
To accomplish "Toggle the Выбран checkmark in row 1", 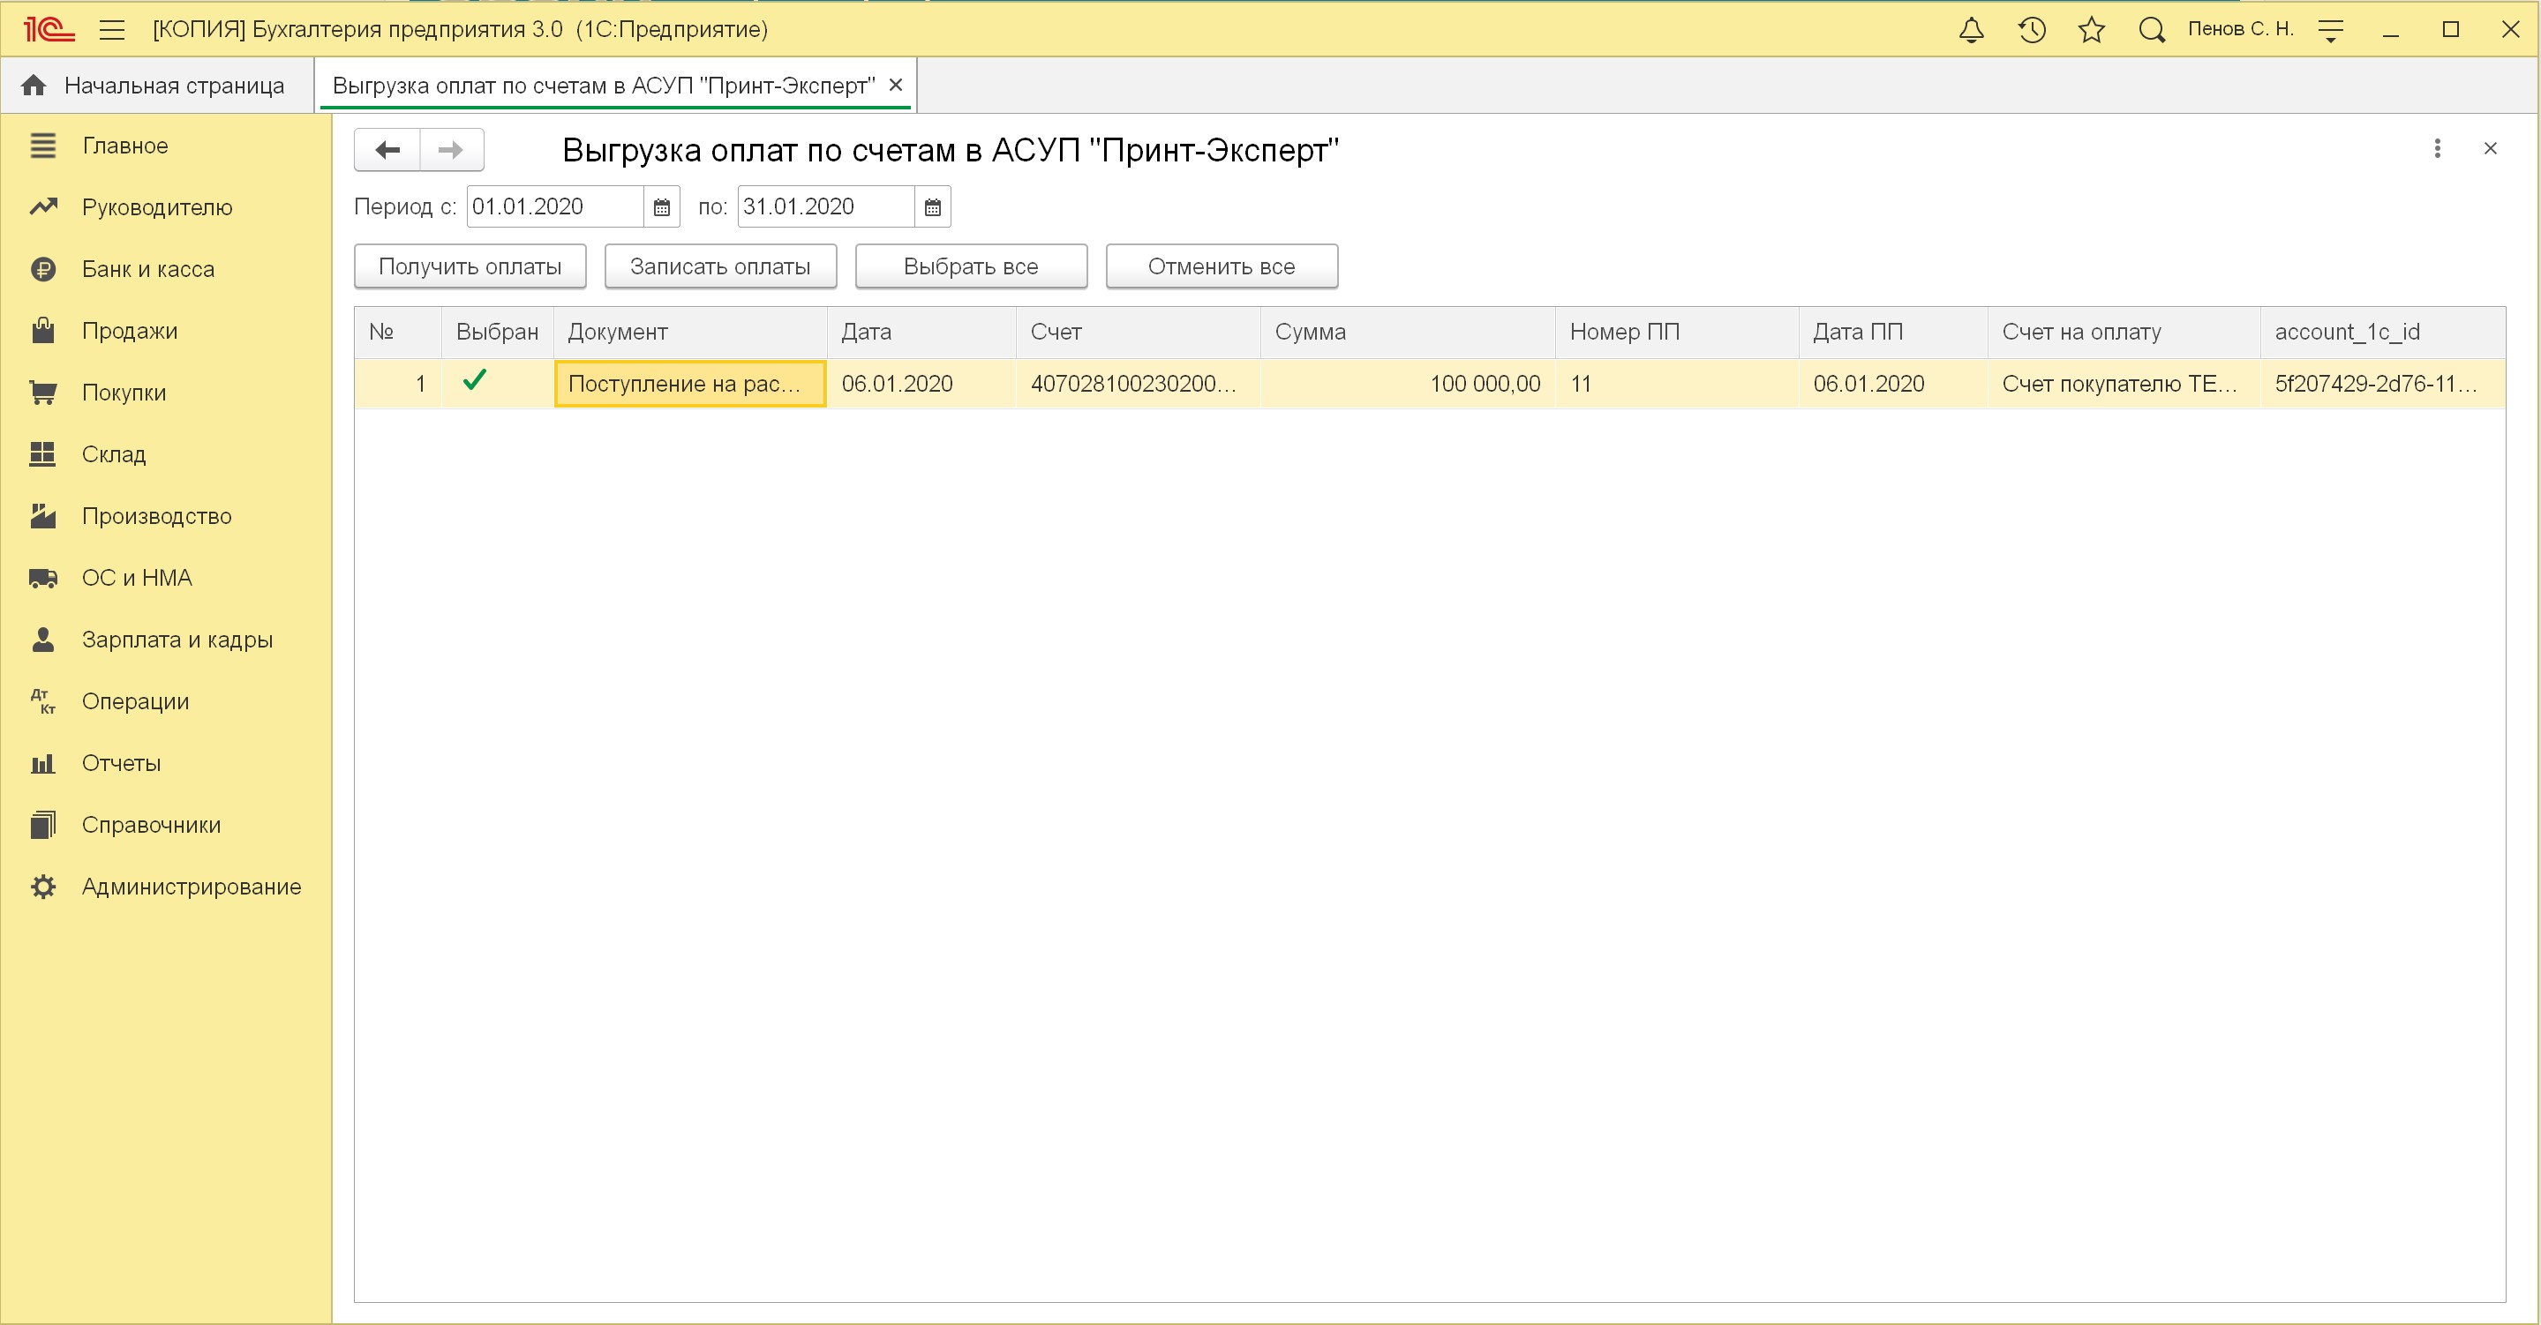I will 475,380.
